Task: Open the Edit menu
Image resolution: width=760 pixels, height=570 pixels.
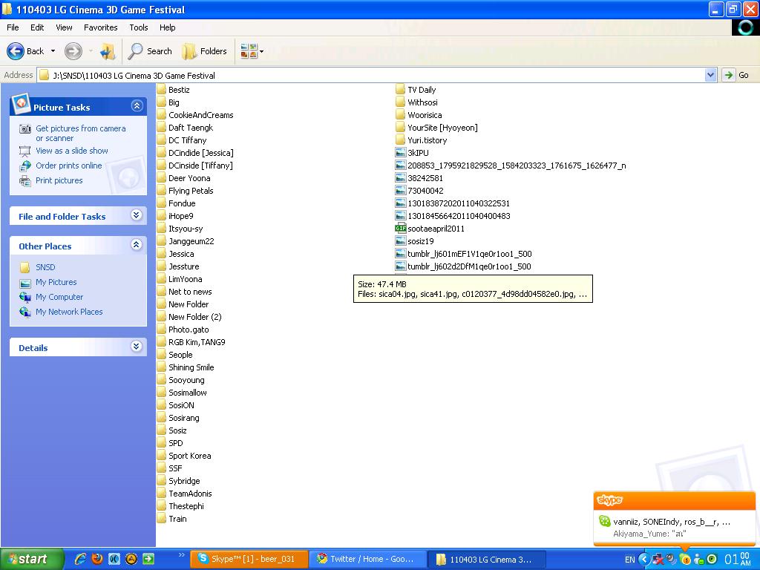Action: (37, 27)
